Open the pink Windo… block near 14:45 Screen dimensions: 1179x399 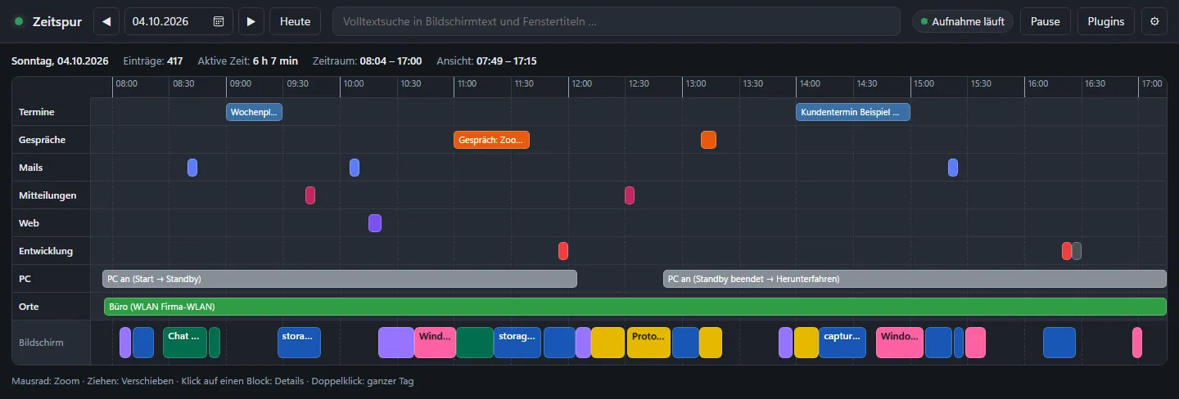pos(900,343)
